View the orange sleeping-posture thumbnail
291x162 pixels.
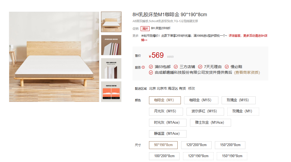pyautogui.click(x=111, y=92)
